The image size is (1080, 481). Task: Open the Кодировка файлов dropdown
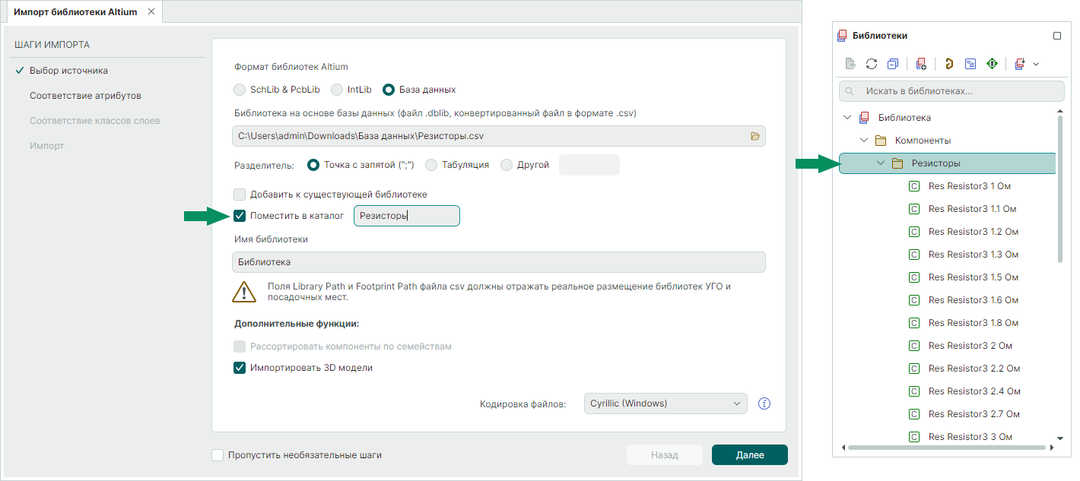click(665, 403)
